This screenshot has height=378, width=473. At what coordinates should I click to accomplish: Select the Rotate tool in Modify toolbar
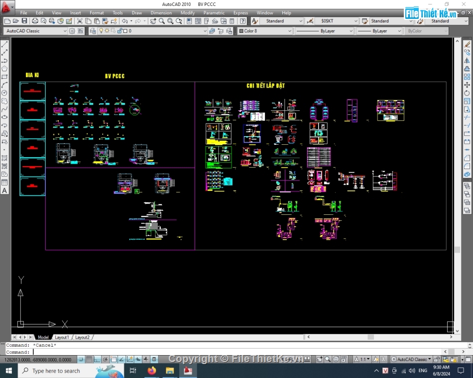pyautogui.click(x=467, y=93)
